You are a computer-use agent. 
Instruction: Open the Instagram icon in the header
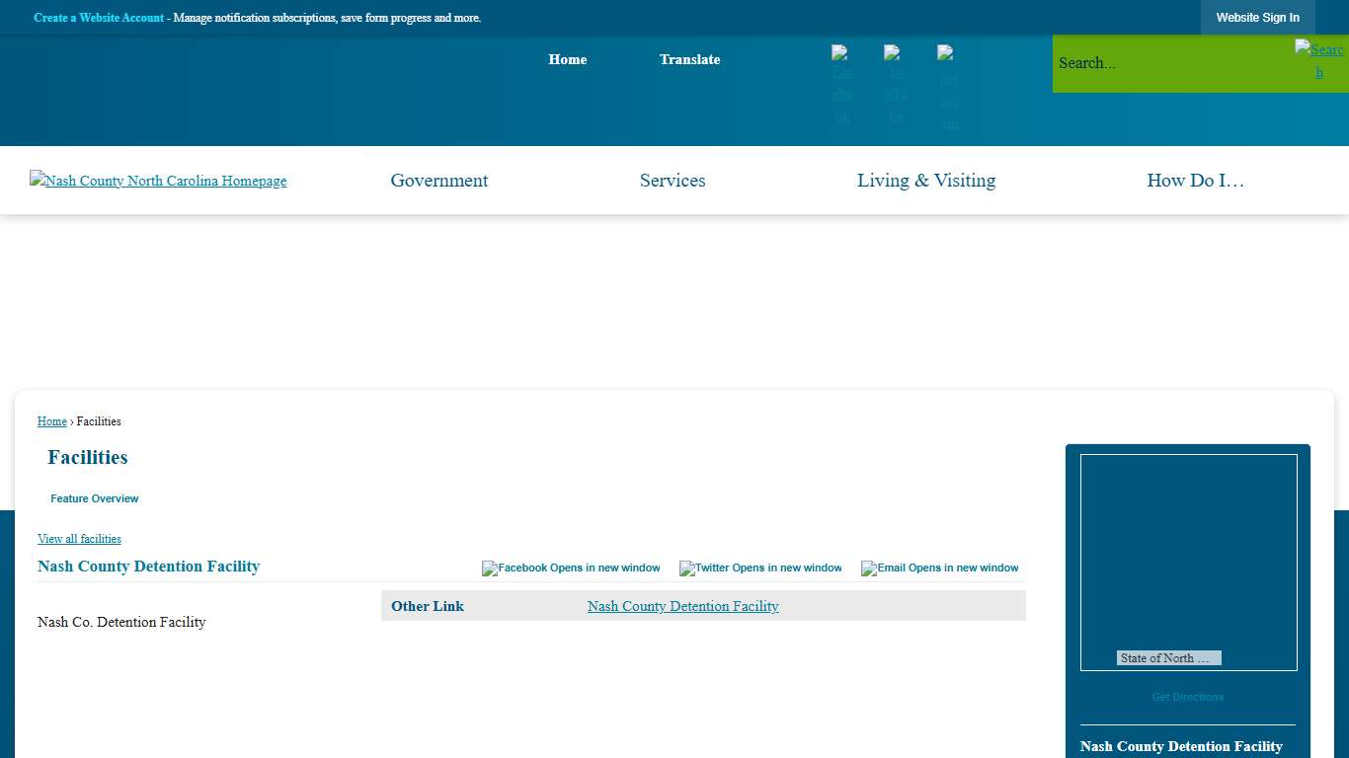click(x=948, y=87)
